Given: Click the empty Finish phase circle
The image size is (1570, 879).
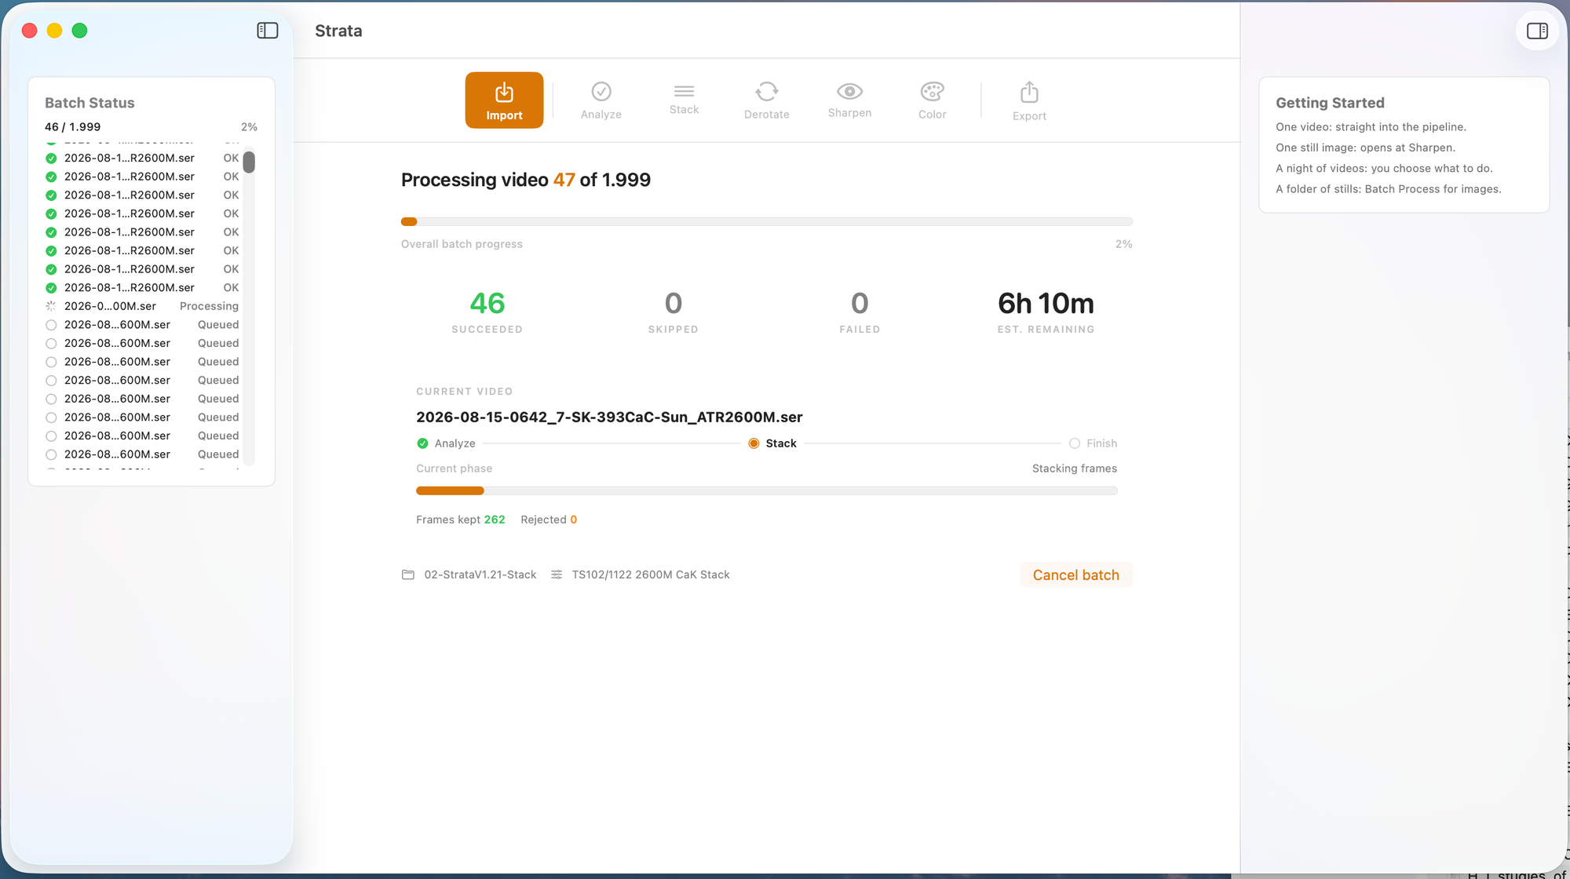Looking at the screenshot, I should click(x=1075, y=443).
